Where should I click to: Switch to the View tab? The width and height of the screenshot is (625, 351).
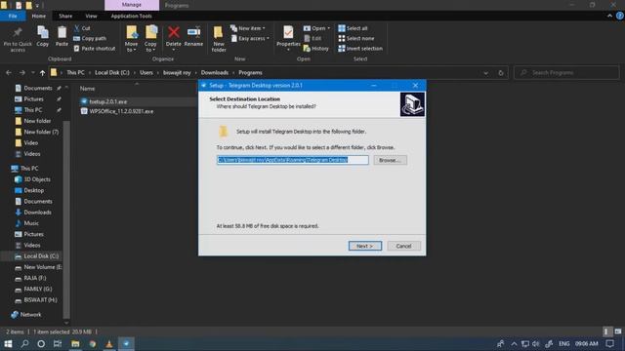pyautogui.click(x=91, y=16)
